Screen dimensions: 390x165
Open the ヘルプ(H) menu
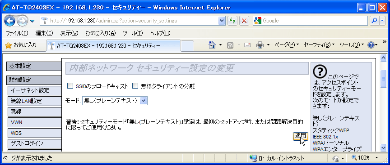160,33
